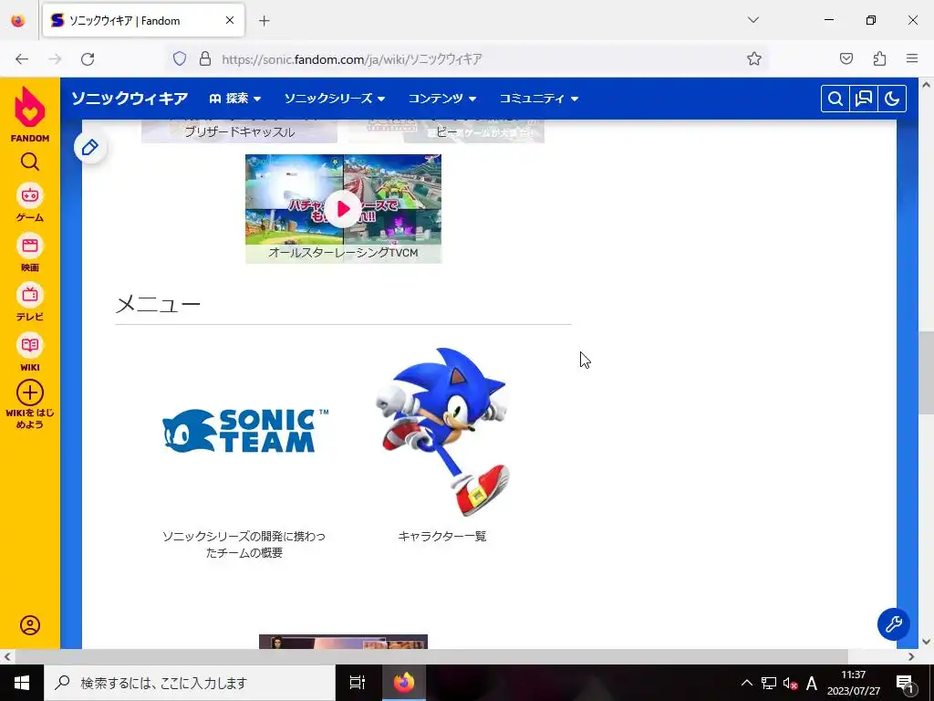Click the horizontal scroll right arrow
Viewport: 934px width, 701px height.
[911, 656]
